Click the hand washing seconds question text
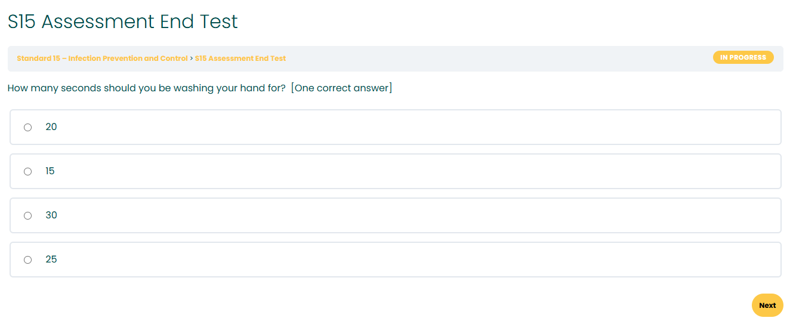 (x=147, y=88)
